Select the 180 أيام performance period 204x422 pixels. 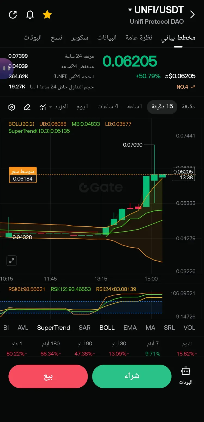51,349
